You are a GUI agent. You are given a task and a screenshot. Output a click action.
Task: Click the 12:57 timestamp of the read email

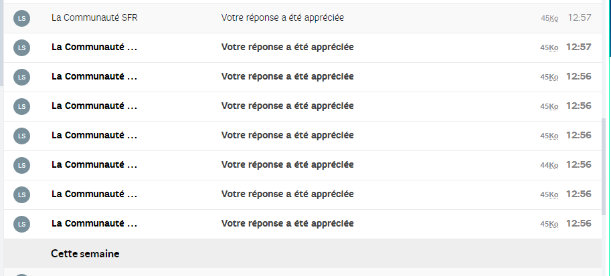[x=579, y=17]
